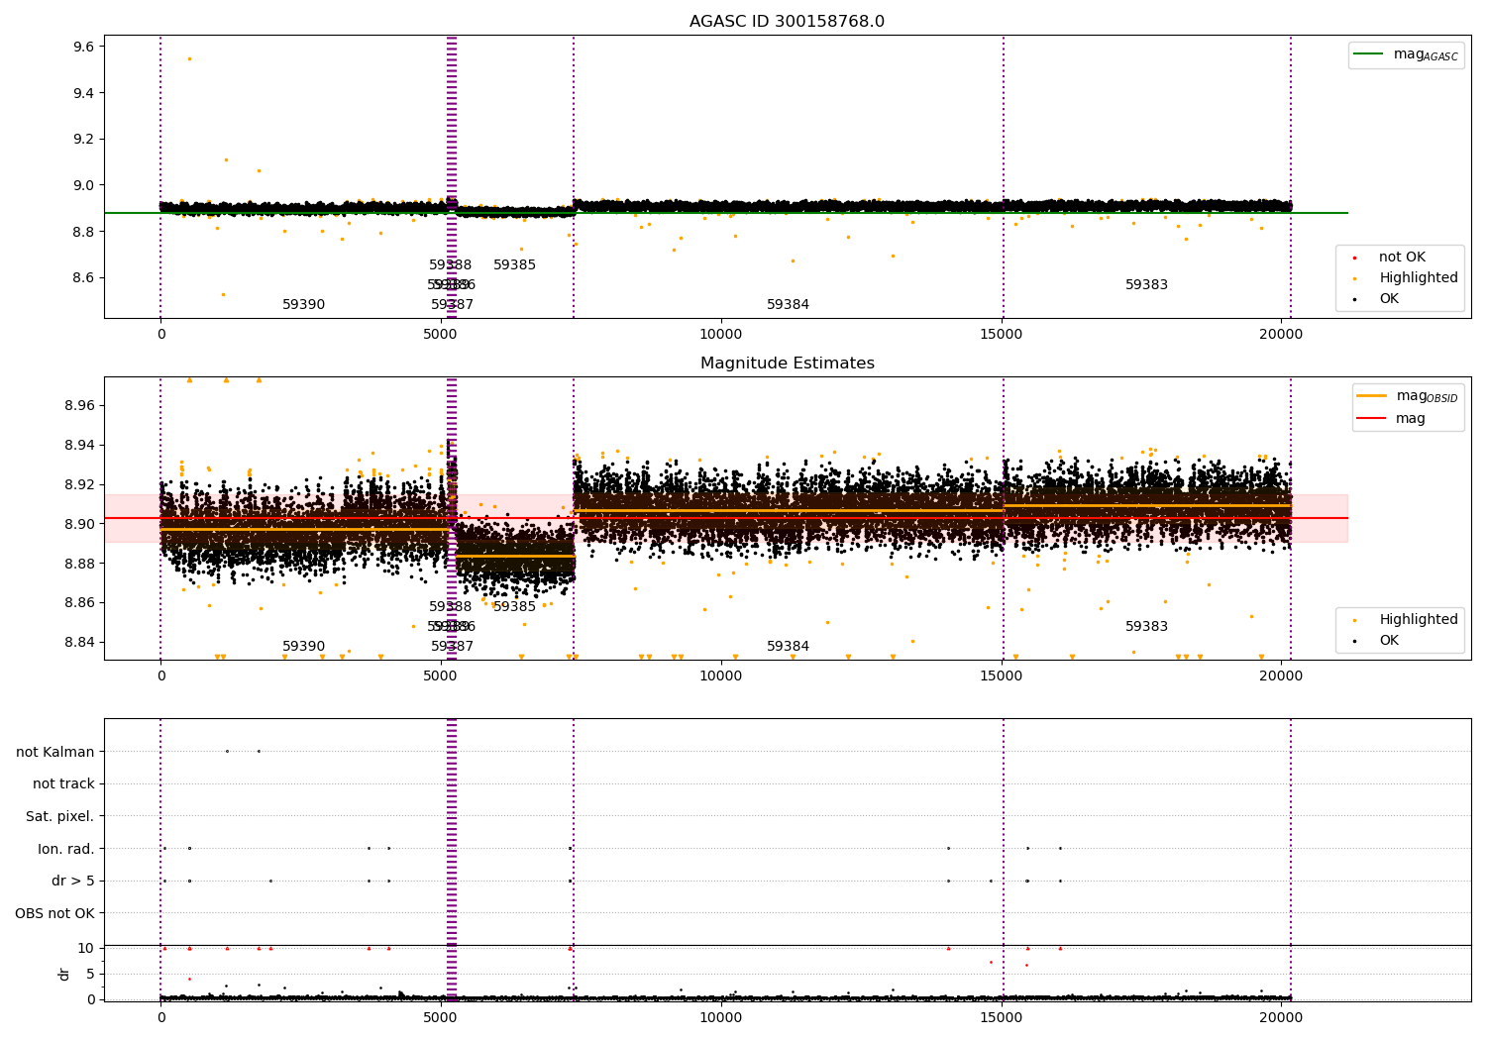Click OBSID label 59385 in Magnitude Estimates plot

[515, 607]
